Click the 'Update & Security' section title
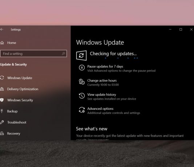The image size is (194, 167). click(13, 64)
